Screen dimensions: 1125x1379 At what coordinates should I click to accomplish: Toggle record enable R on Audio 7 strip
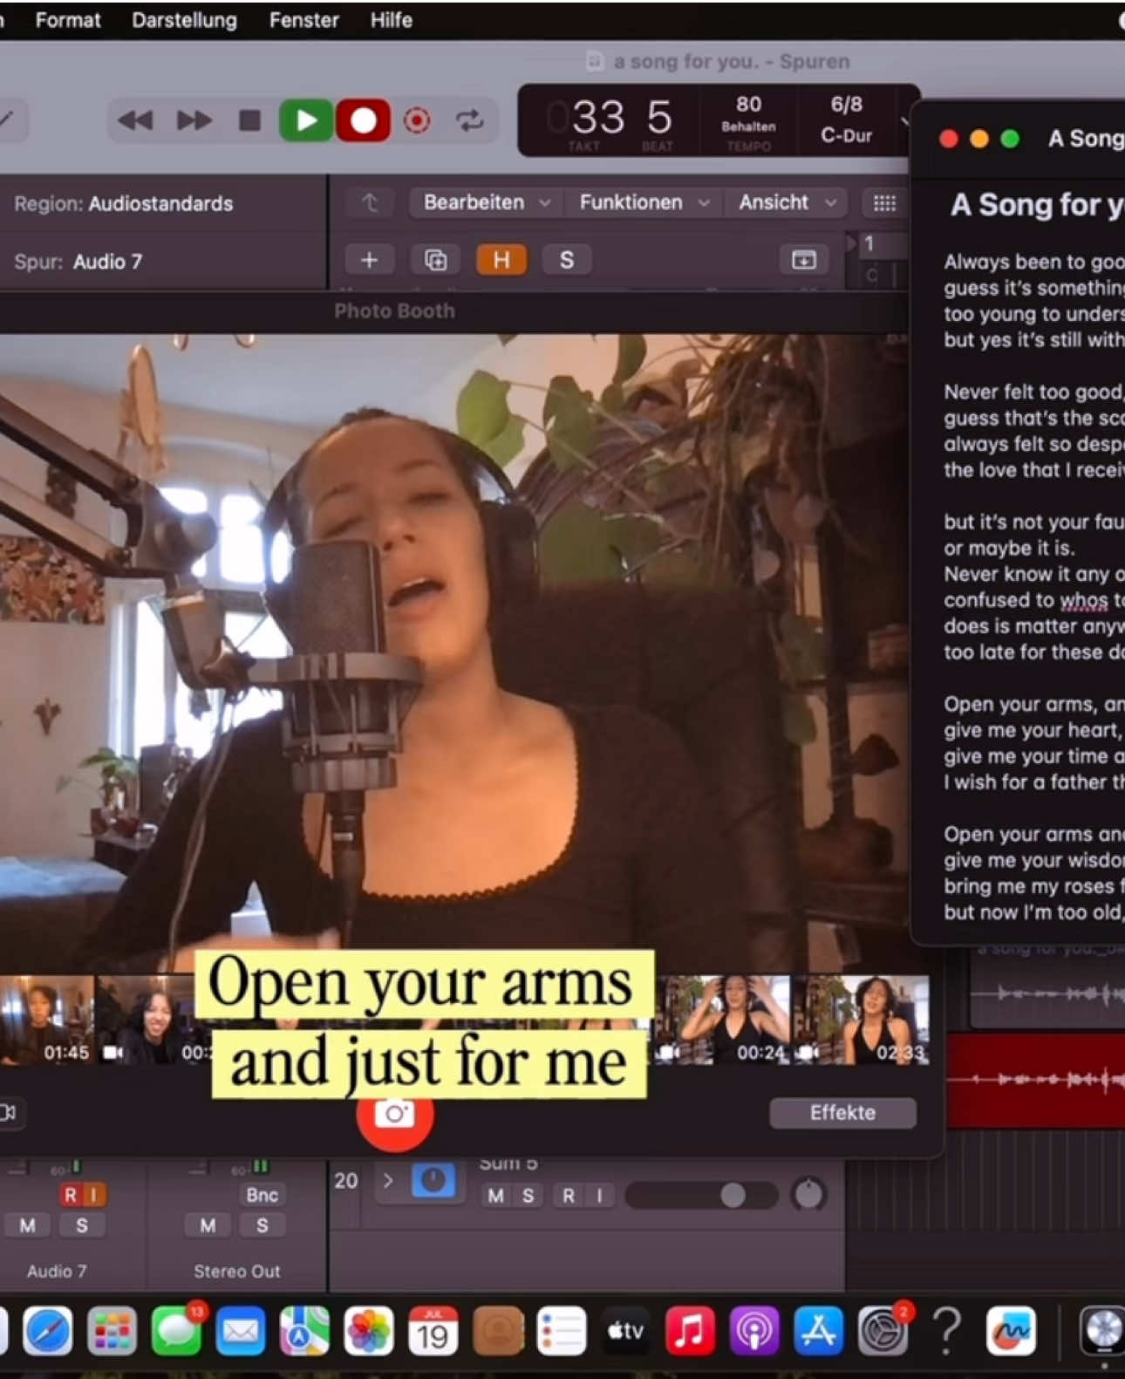(71, 1195)
